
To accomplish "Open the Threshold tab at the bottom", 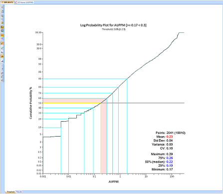I will [10, 192].
